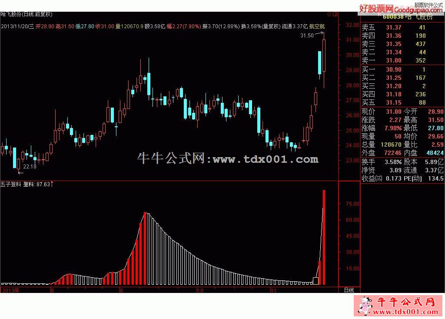Screen dimensions: 445x319
Task: Click the 600038 stock code header
Action: tap(392, 17)
